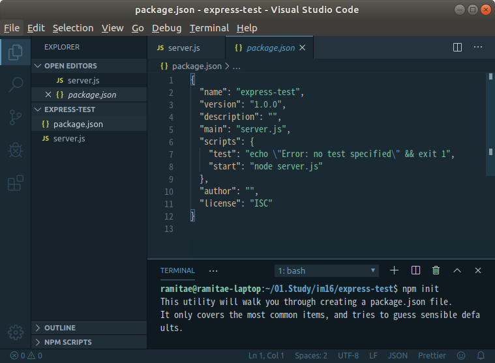Viewport: 495px width, 363px height.
Task: Close the package.json editor tab
Action: [x=302, y=48]
